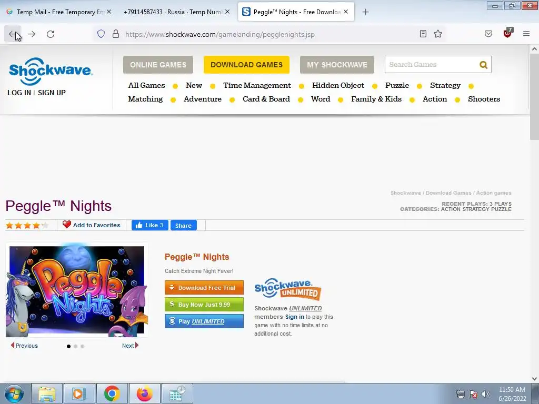This screenshot has width=539, height=404.
Task: Click the volume speaker tray icon
Action: (486, 394)
